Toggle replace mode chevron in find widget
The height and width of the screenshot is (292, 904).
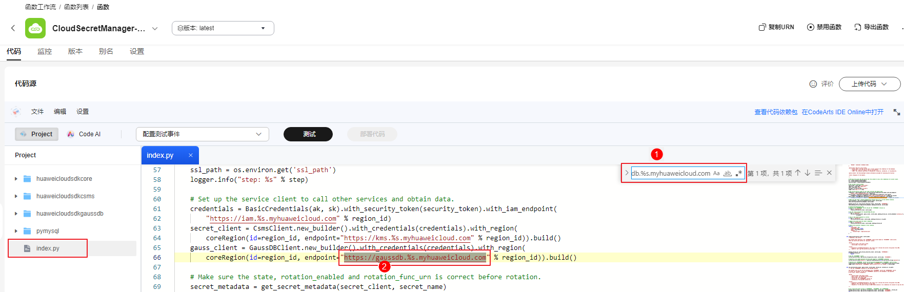click(627, 173)
